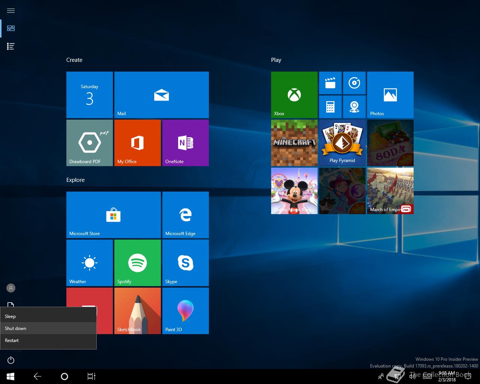480x384 pixels.
Task: Open the Groove Music disc tile
Action: click(x=354, y=83)
